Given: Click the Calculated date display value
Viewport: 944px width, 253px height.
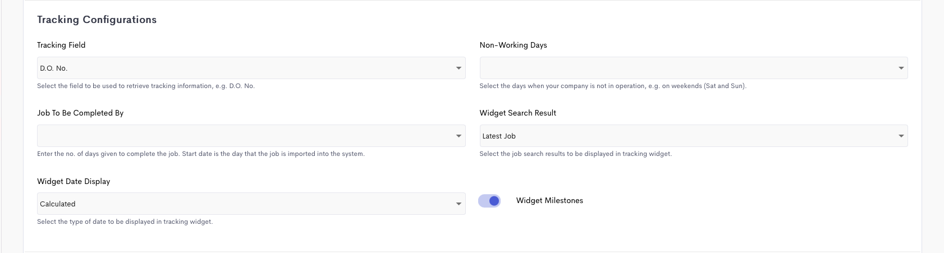Looking at the screenshot, I should click(58, 204).
